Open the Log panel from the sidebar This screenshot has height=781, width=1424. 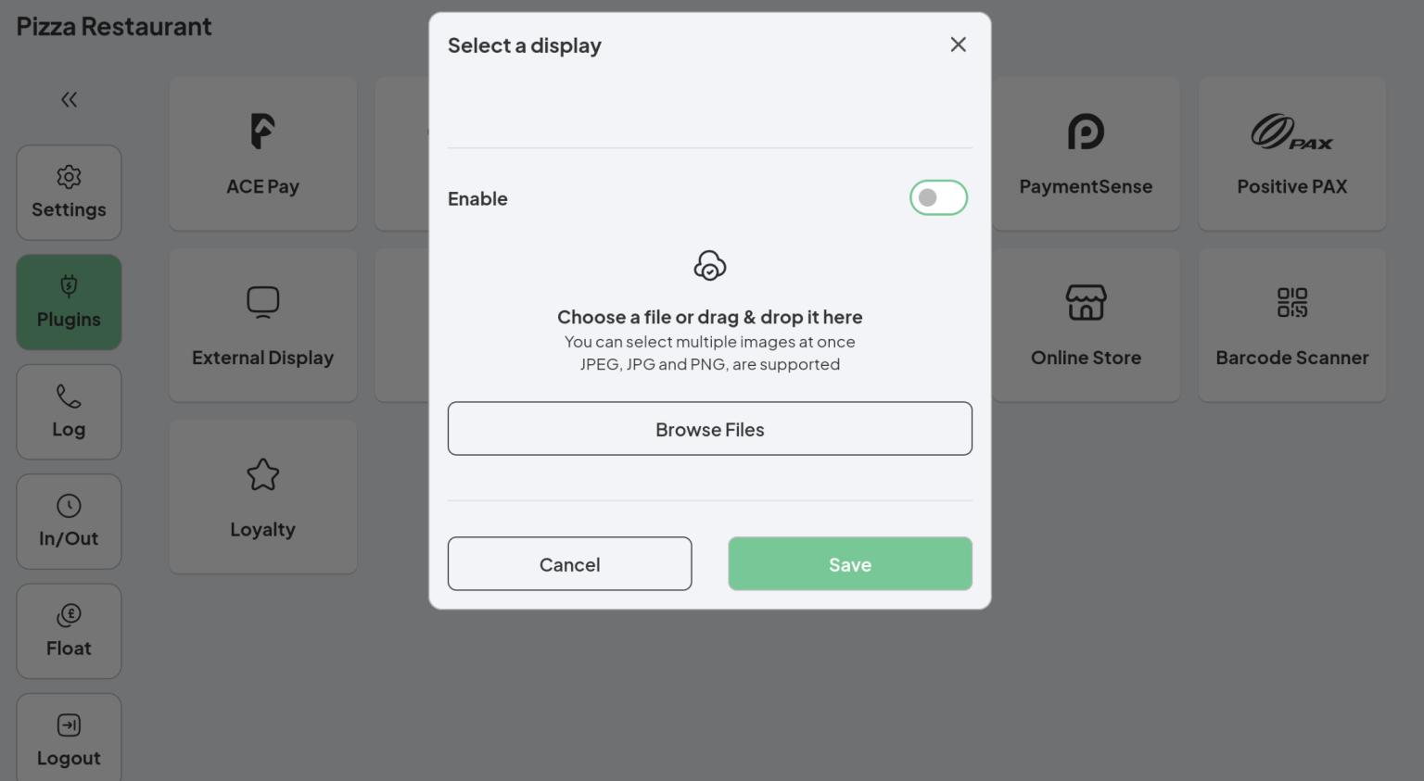[69, 411]
